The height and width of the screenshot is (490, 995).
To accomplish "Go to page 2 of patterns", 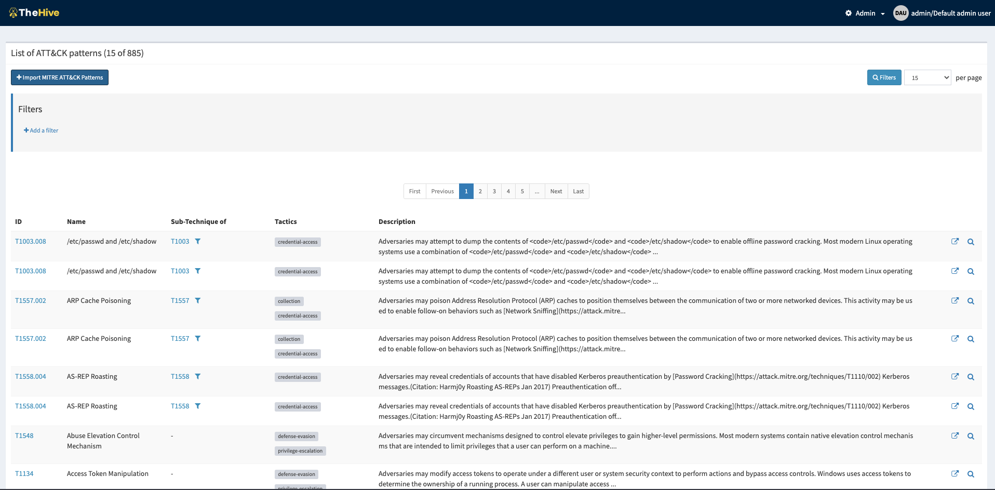I will pyautogui.click(x=480, y=191).
